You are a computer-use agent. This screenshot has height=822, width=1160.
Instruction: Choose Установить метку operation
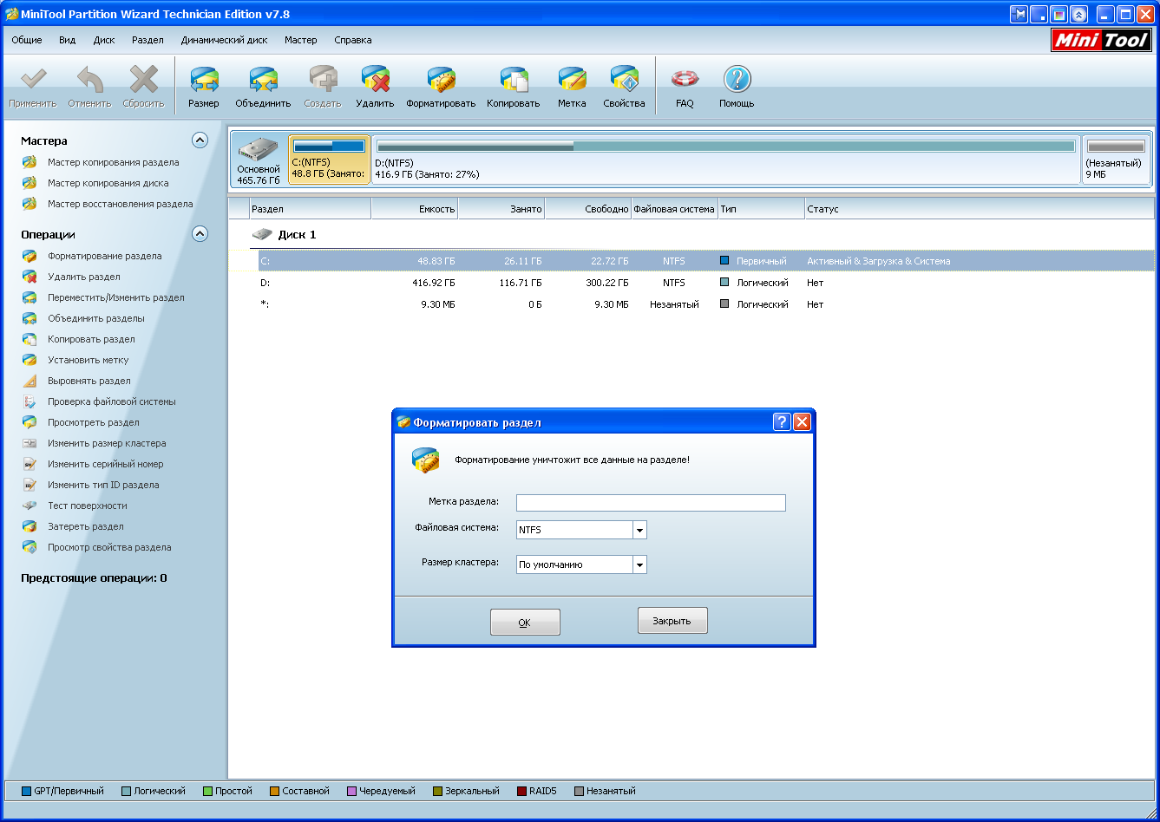pos(88,360)
